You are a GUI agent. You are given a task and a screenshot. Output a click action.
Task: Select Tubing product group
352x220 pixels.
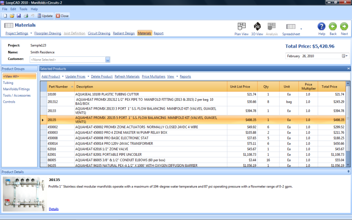pyautogui.click(x=8, y=82)
